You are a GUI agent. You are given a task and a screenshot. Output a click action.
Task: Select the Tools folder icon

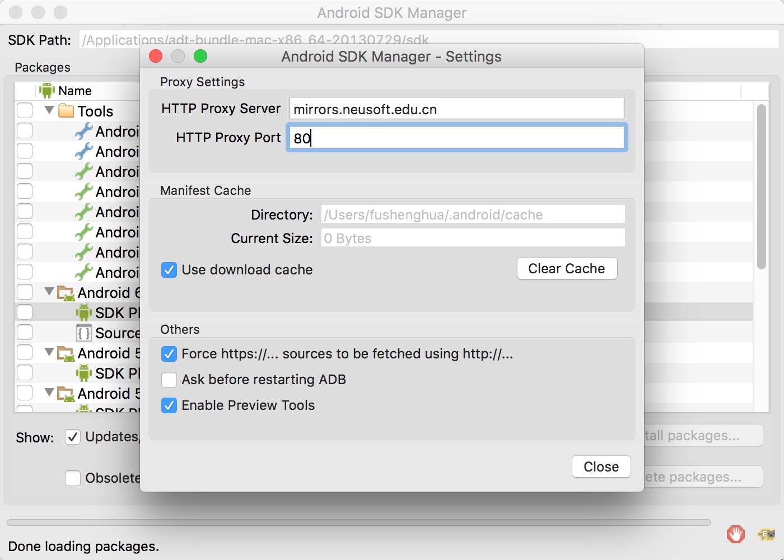[x=66, y=110]
